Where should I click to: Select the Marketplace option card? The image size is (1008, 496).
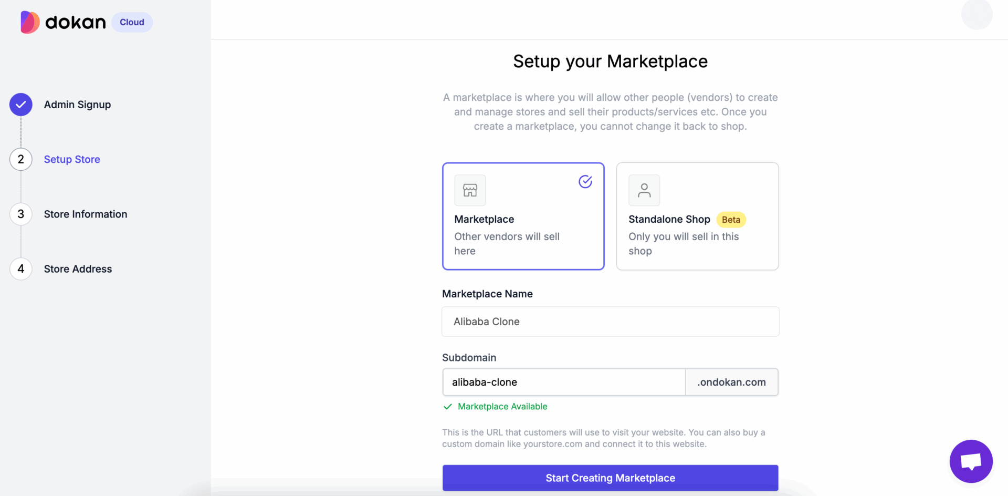523,216
